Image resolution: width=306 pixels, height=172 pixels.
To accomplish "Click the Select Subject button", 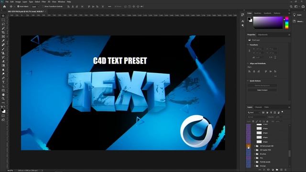I will (262, 90).
